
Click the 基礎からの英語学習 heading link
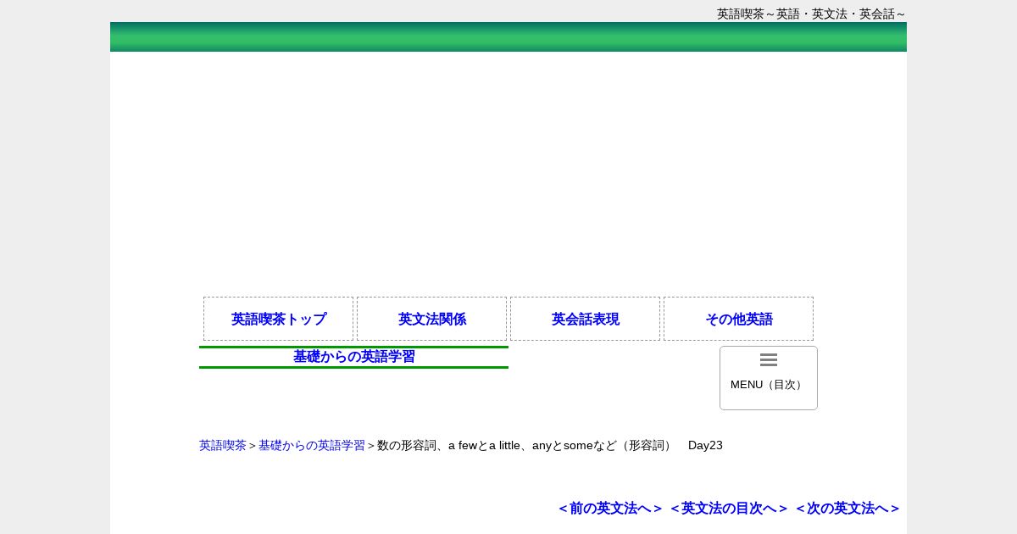[x=354, y=357]
